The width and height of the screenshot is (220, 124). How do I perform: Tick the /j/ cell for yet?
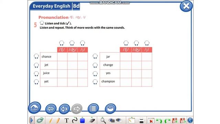[82, 82]
